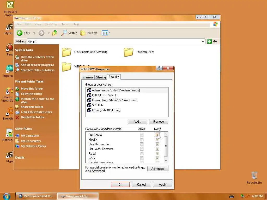Click the clock showing 6:02 PM

(x=257, y=196)
